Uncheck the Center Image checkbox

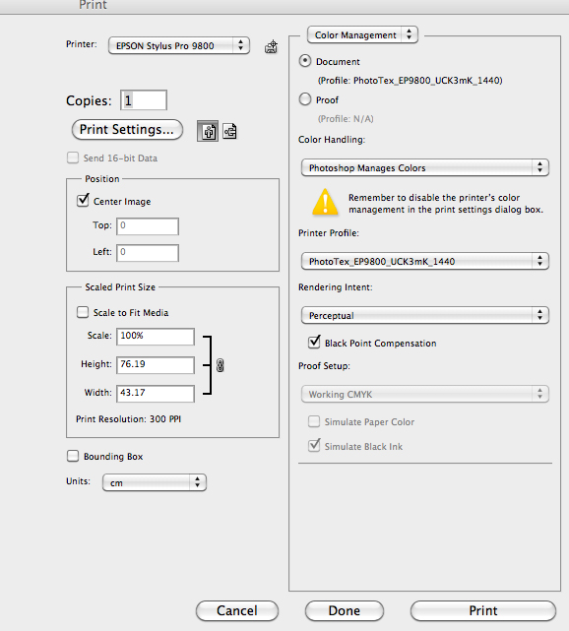(83, 200)
